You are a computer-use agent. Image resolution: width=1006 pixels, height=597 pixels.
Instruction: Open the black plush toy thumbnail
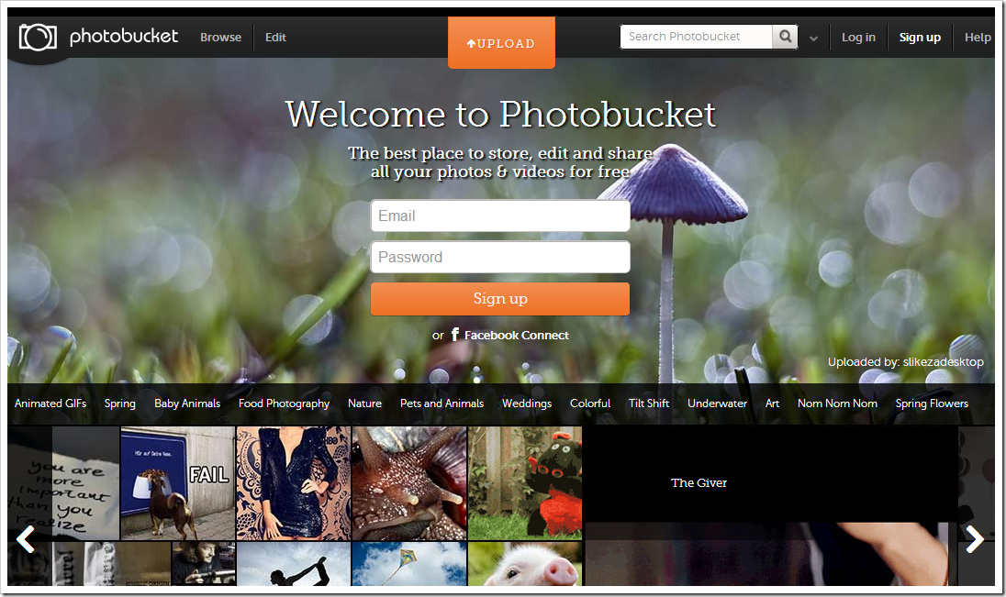525,483
